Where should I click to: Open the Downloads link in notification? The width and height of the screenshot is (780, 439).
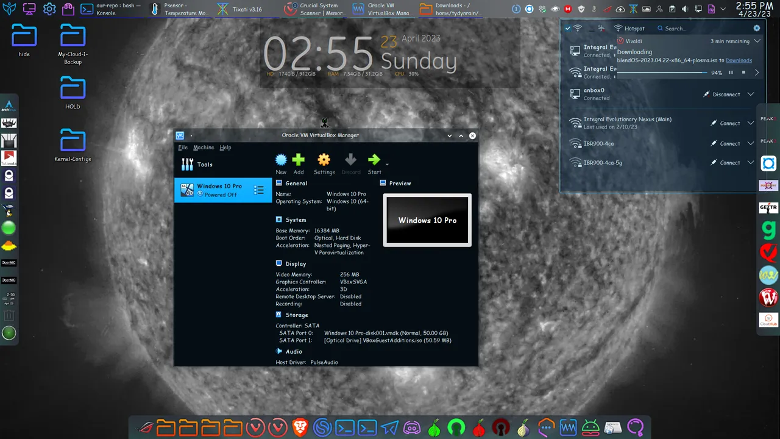click(739, 60)
